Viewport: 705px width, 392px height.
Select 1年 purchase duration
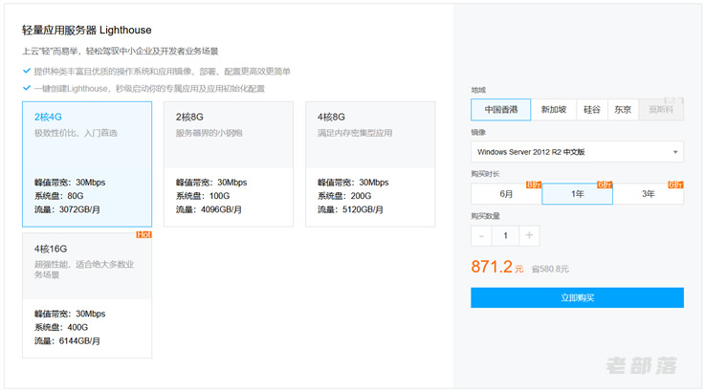578,194
